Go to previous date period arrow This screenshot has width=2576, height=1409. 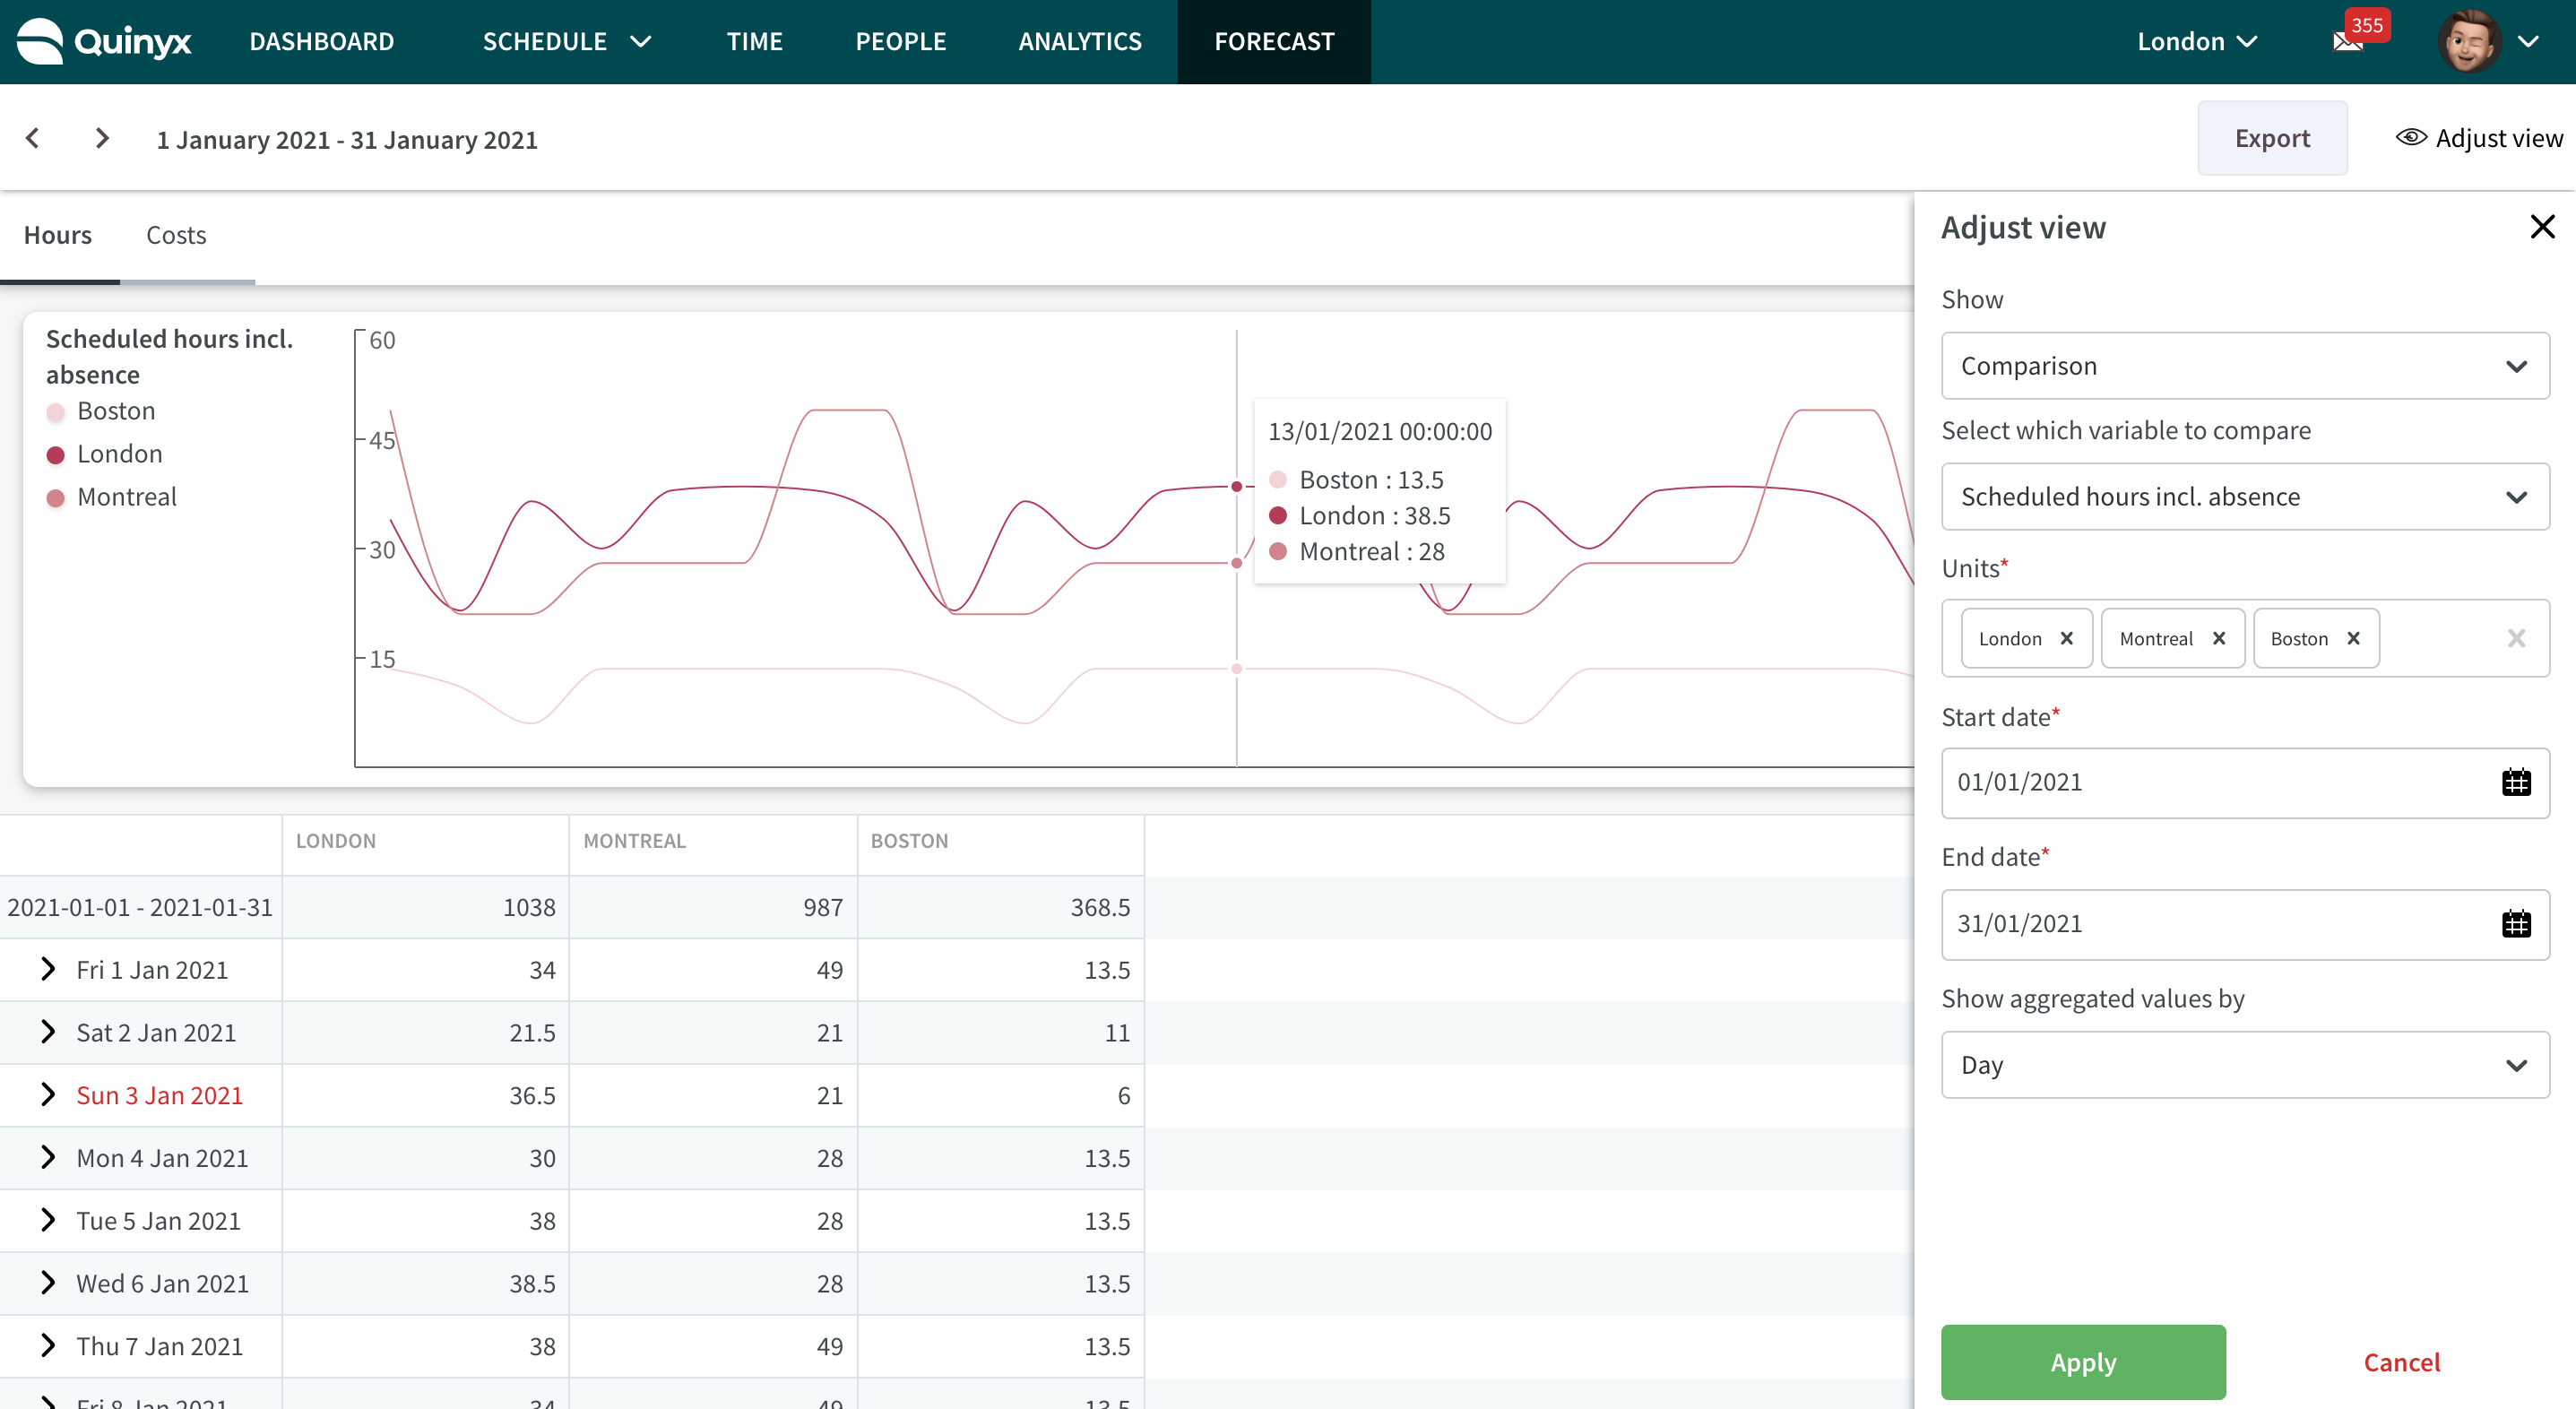pos(33,138)
